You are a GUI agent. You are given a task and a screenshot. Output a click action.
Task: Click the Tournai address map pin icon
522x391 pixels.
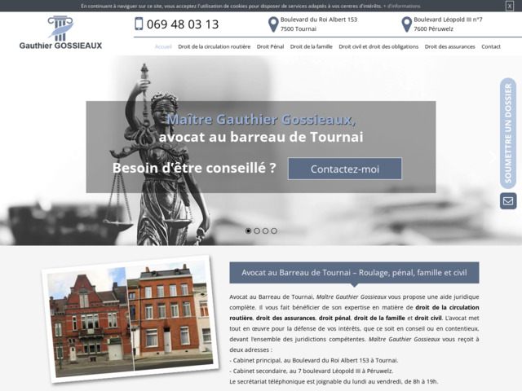tap(273, 24)
